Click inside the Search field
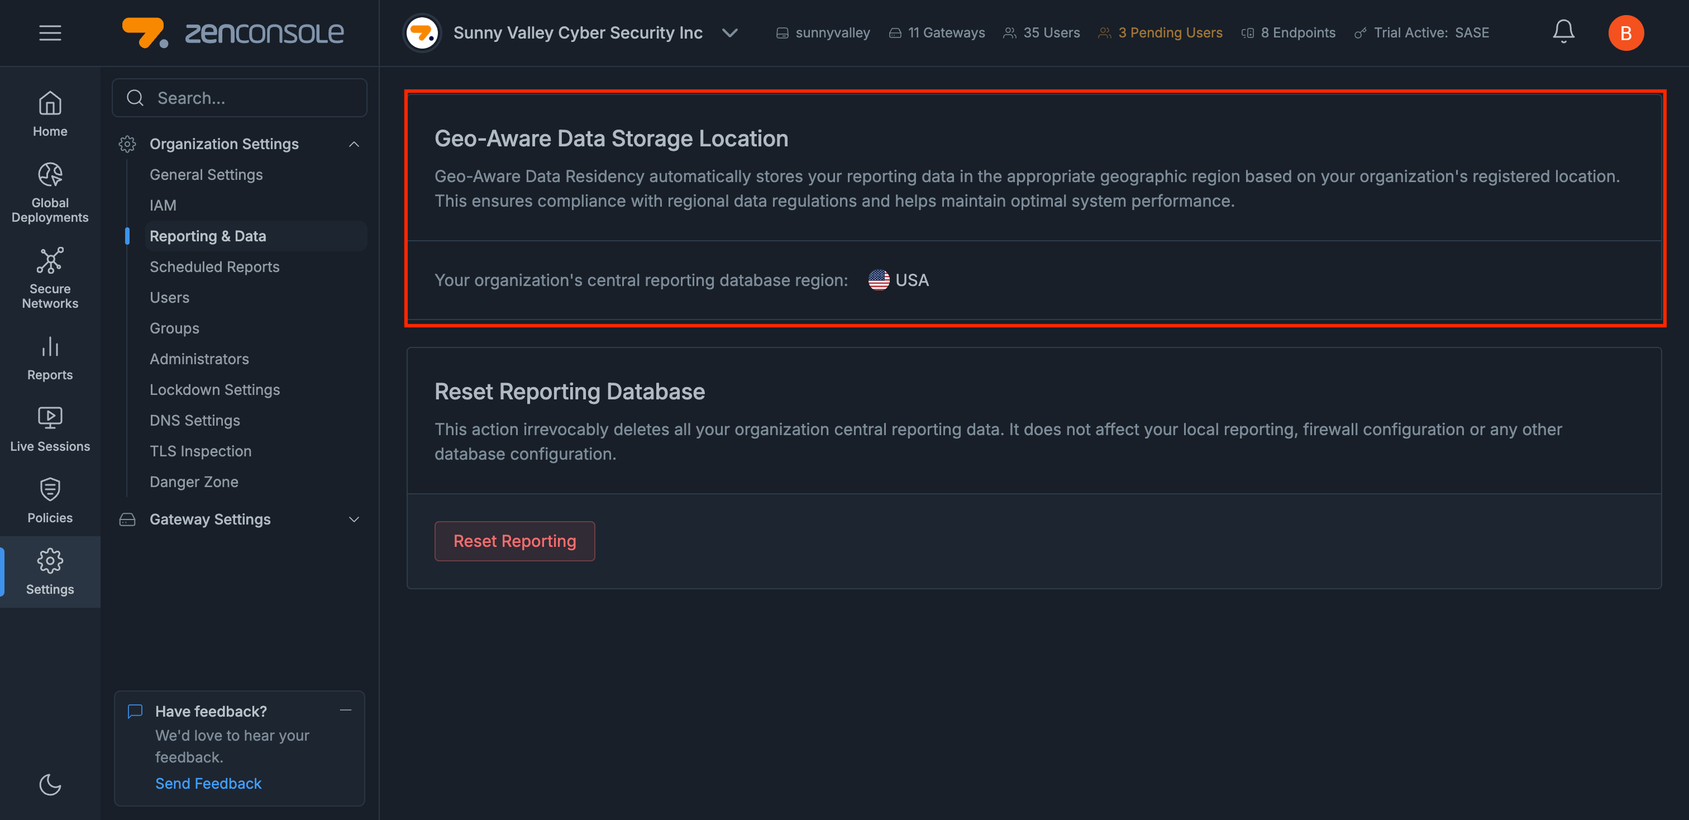 239,98
